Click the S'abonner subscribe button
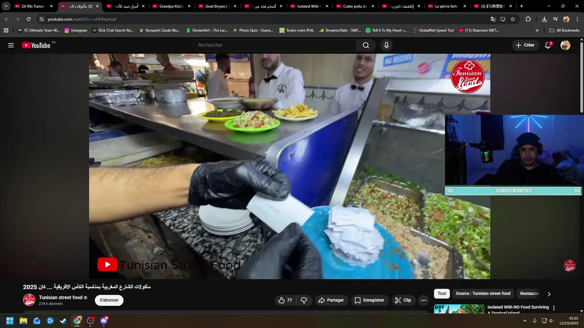584x328 pixels. 109,300
